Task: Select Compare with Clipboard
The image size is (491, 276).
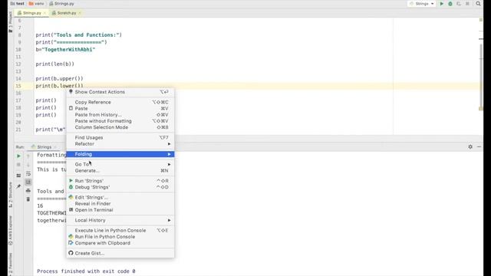Action: coord(120,243)
